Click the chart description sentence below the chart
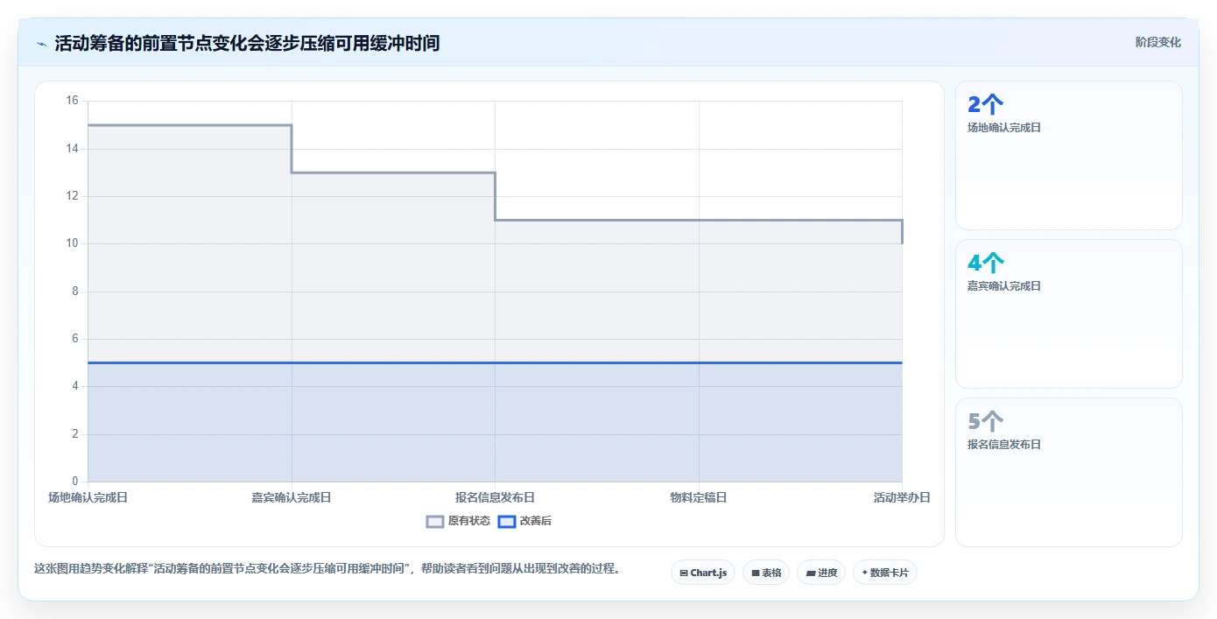The image size is (1217, 619). [329, 568]
